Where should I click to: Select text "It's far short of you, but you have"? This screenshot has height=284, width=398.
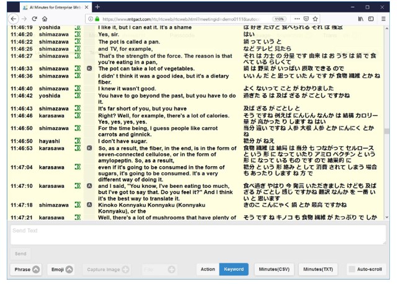coord(143,109)
